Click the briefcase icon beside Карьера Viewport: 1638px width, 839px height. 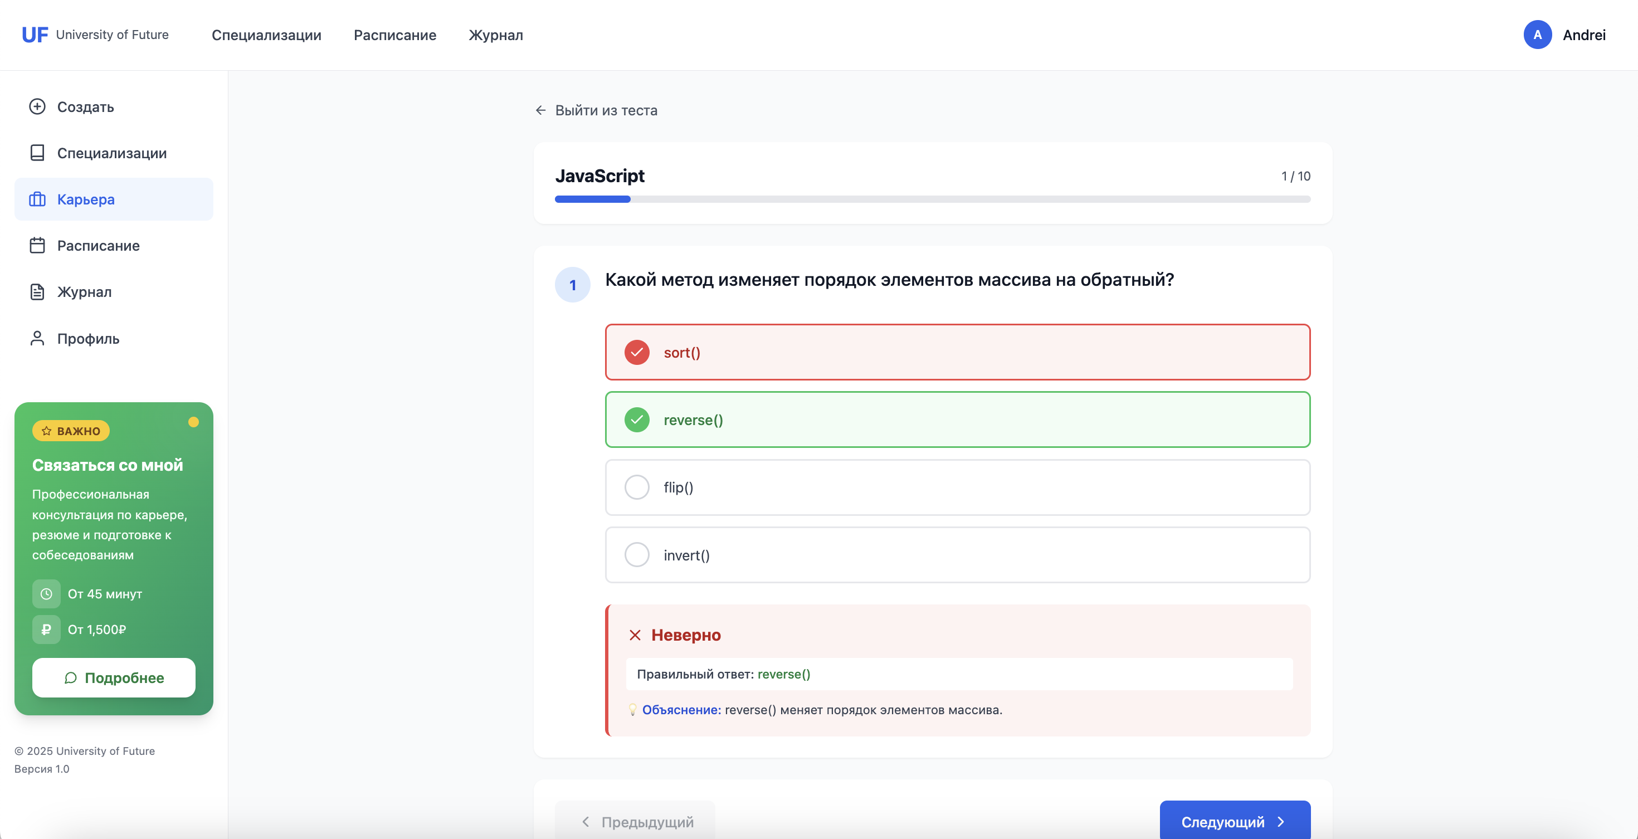coord(37,199)
